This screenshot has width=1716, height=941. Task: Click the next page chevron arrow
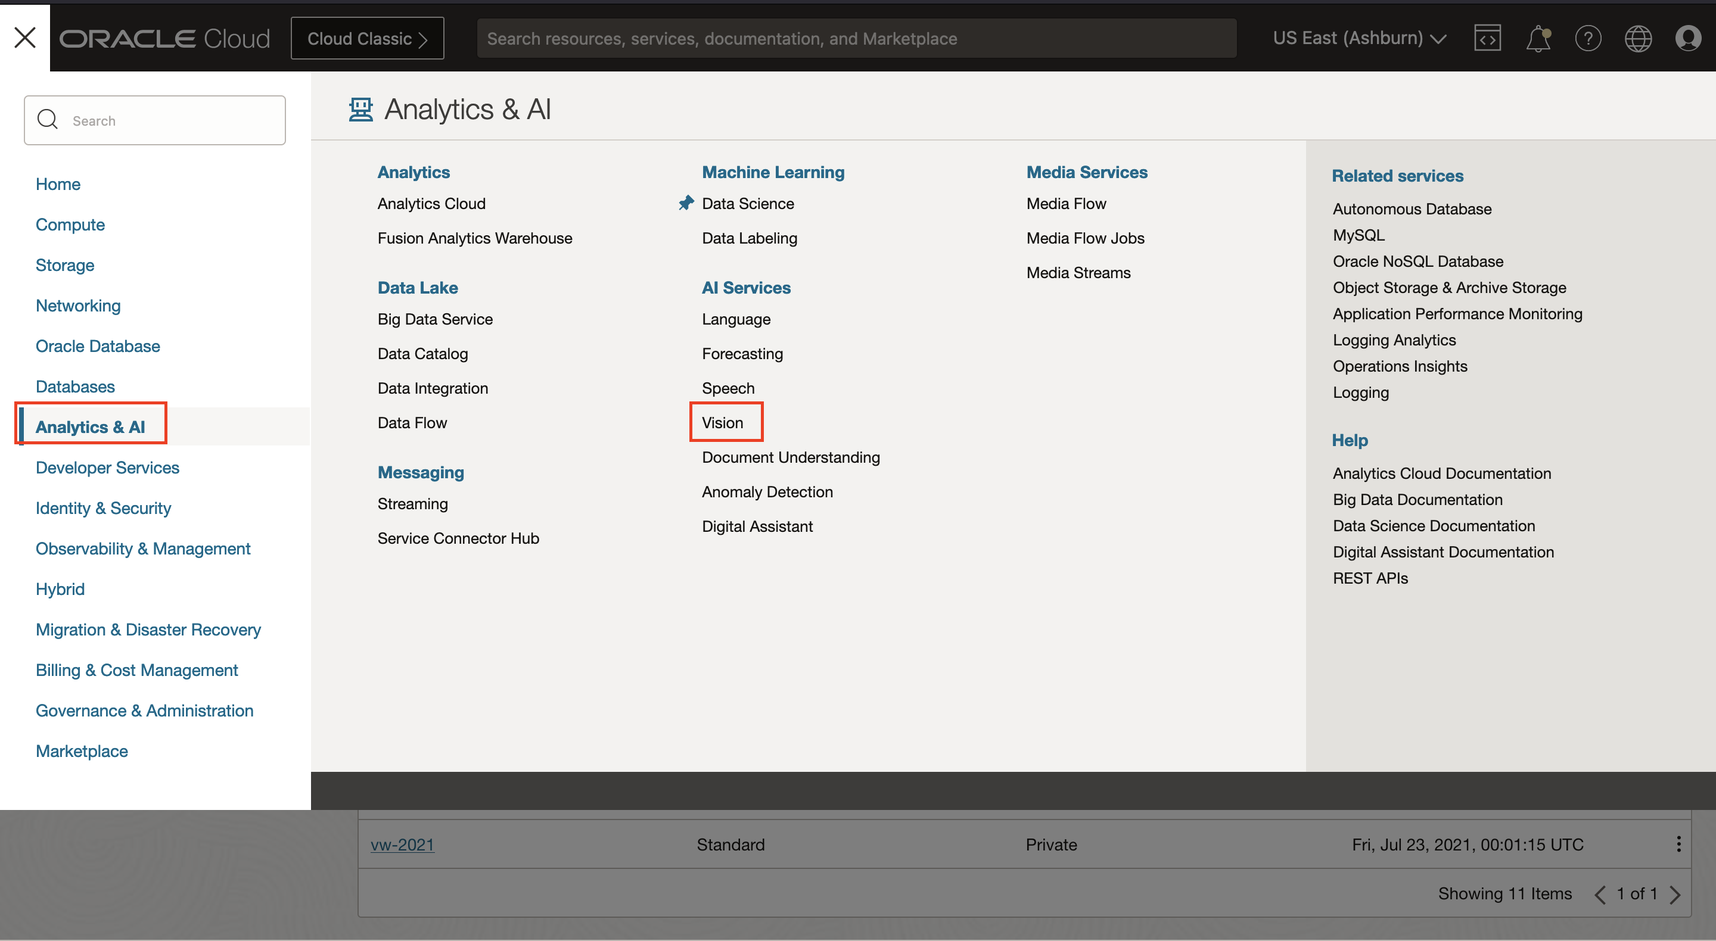pos(1675,894)
